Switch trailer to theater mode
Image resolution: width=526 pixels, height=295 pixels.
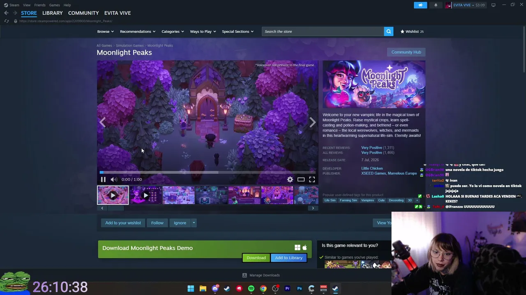(301, 179)
